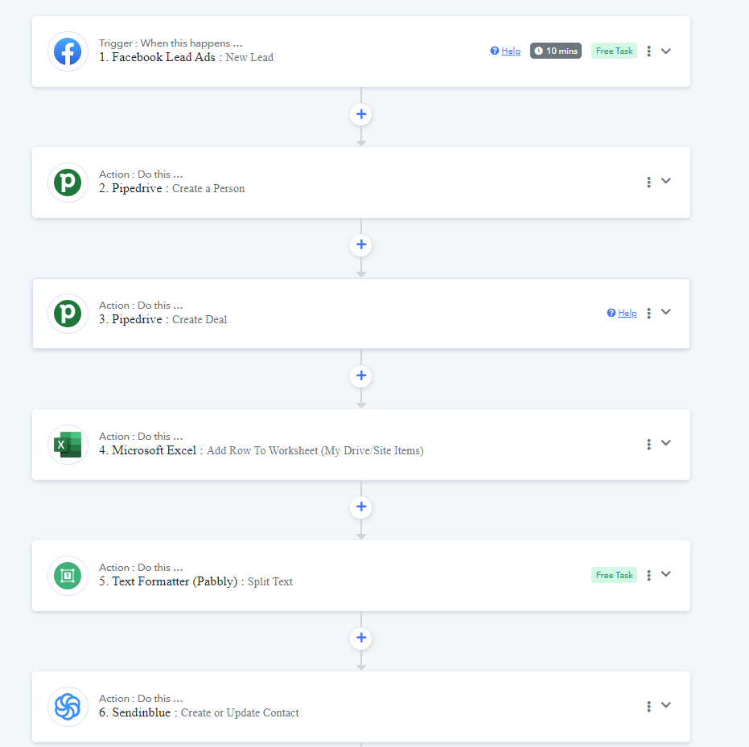Open the three-dot menu for Create Deal step
The height and width of the screenshot is (747, 749).
[648, 313]
